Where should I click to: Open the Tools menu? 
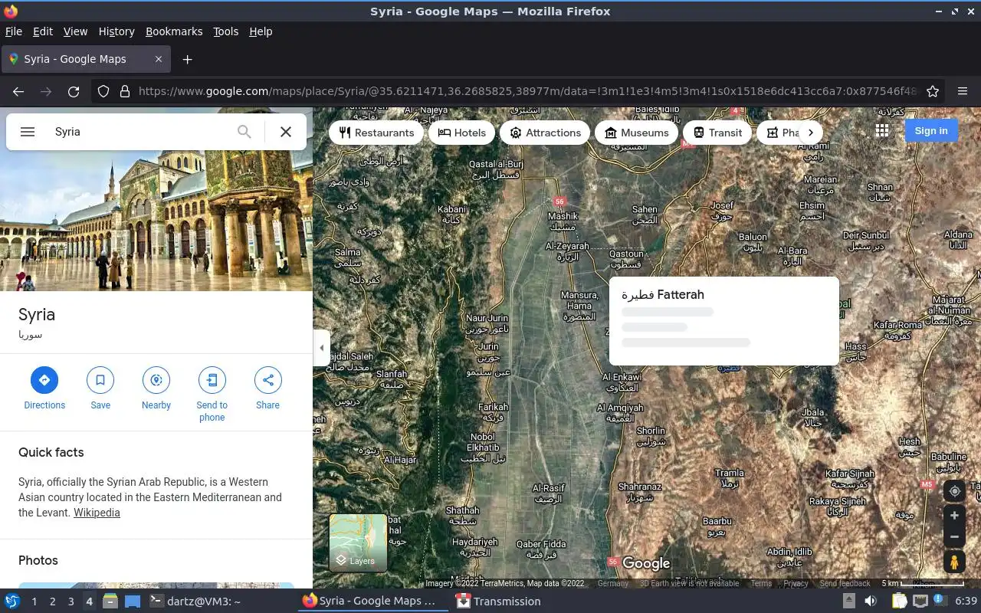(x=226, y=31)
